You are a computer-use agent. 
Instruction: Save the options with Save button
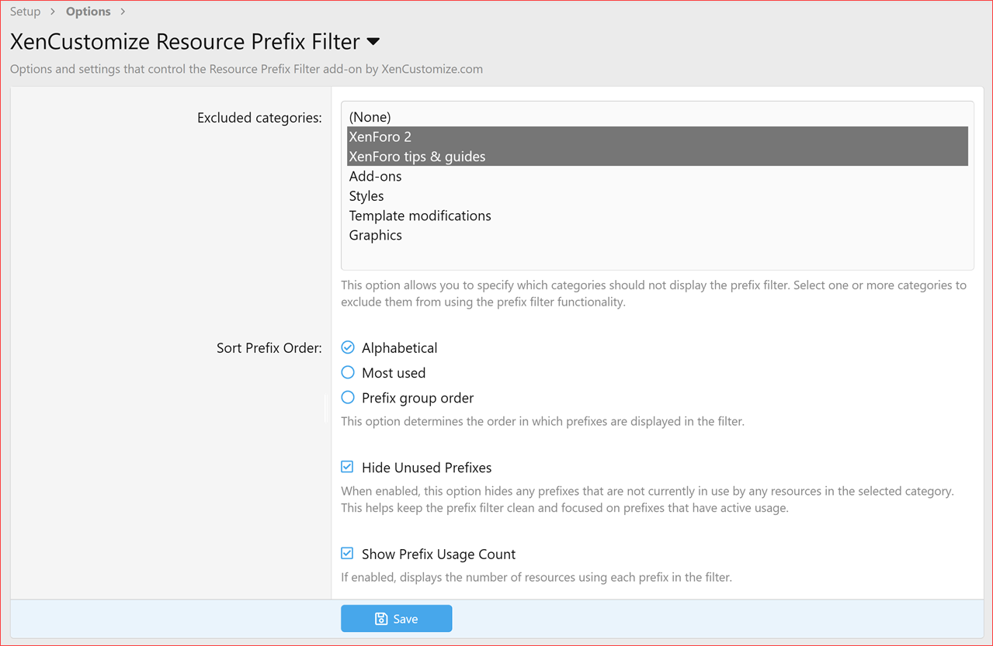(397, 619)
